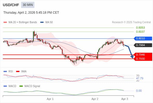This screenshot has width=153, height=103.
Task: Click the MACD Signal legend swatch
Action: click(21, 86)
